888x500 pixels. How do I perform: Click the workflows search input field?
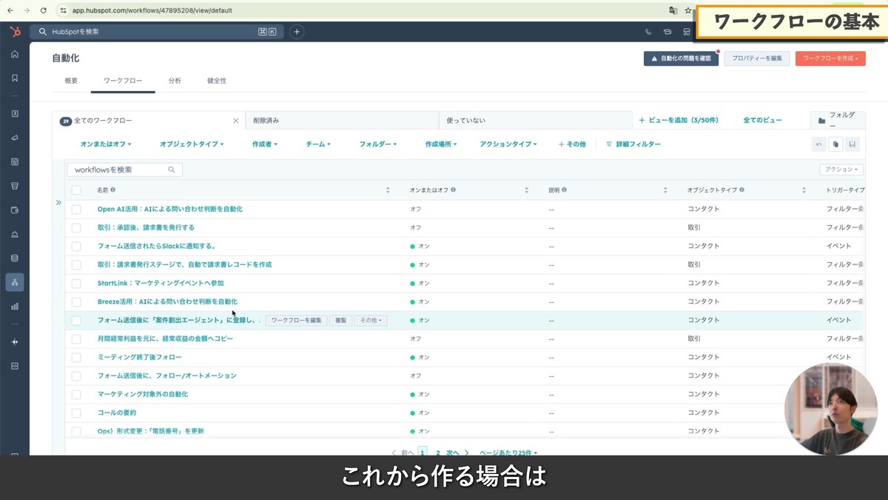click(120, 170)
